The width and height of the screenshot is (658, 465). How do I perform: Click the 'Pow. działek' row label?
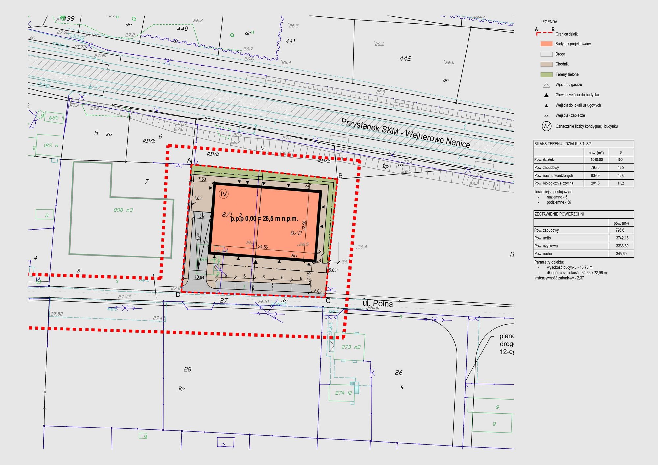(544, 160)
